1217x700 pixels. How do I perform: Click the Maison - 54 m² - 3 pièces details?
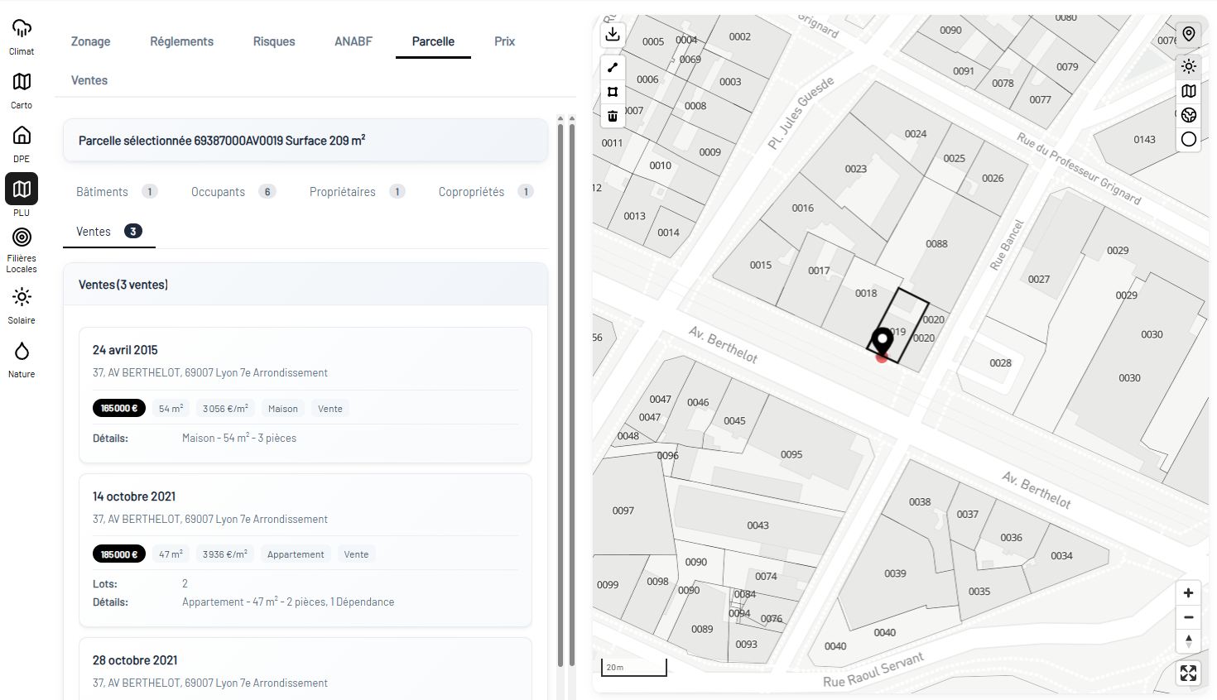(239, 439)
